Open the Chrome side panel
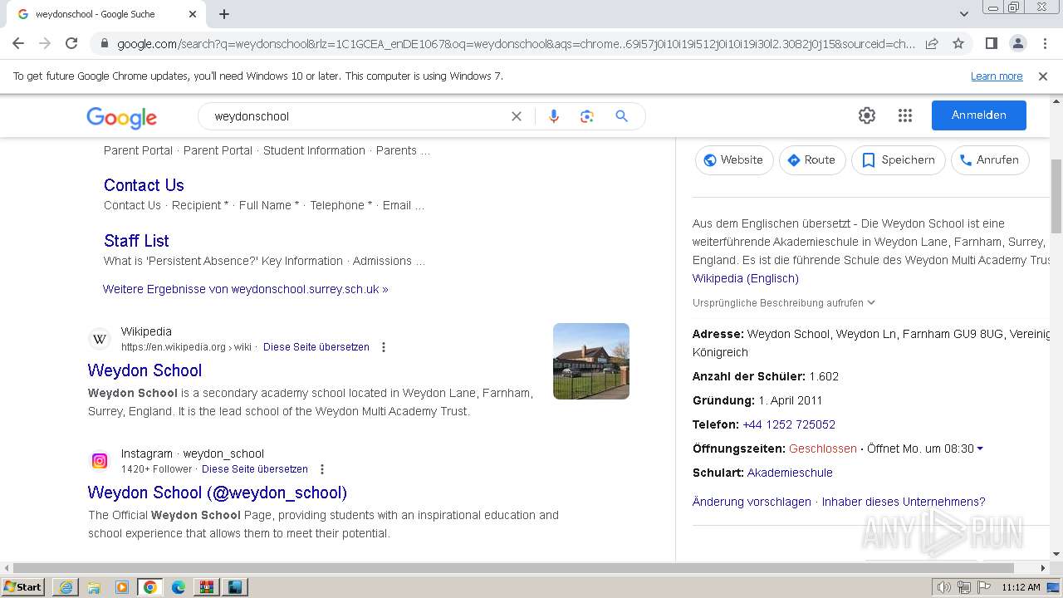The image size is (1063, 598). point(992,43)
